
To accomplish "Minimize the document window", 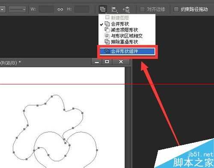I will (x=97, y=62).
